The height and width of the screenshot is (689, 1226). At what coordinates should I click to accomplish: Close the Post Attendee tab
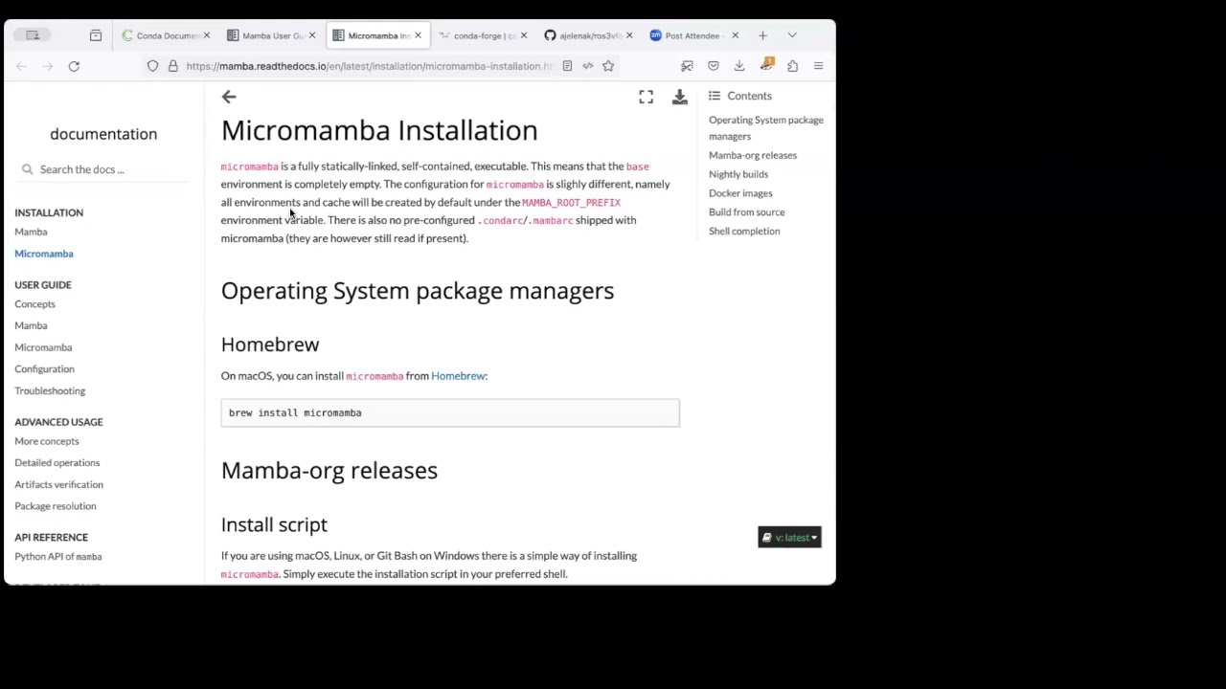tap(735, 35)
